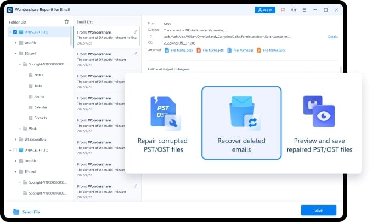
Task: Click the Log in button
Action: tap(265, 10)
